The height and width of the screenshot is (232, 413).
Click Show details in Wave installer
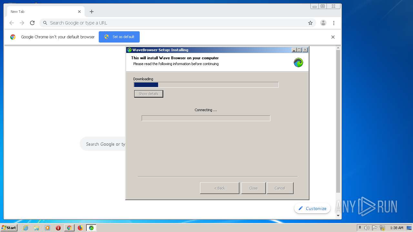click(x=148, y=94)
